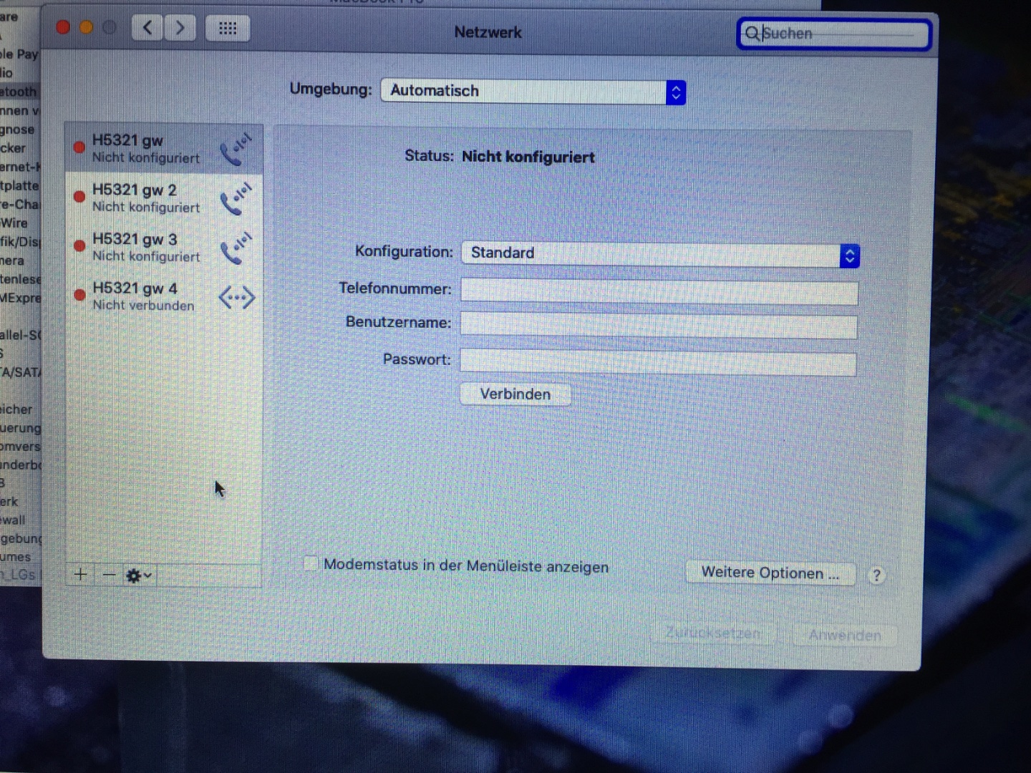The width and height of the screenshot is (1031, 773).
Task: Click the Verbinden button
Action: point(515,394)
